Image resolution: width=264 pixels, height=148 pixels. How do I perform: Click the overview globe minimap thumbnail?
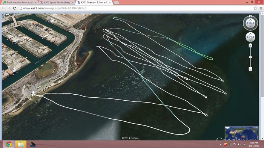241,133
